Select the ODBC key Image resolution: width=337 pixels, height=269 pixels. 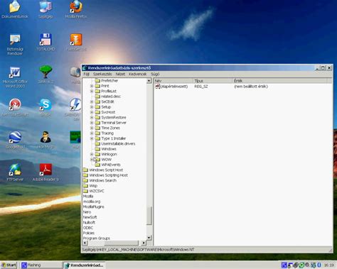(x=88, y=228)
